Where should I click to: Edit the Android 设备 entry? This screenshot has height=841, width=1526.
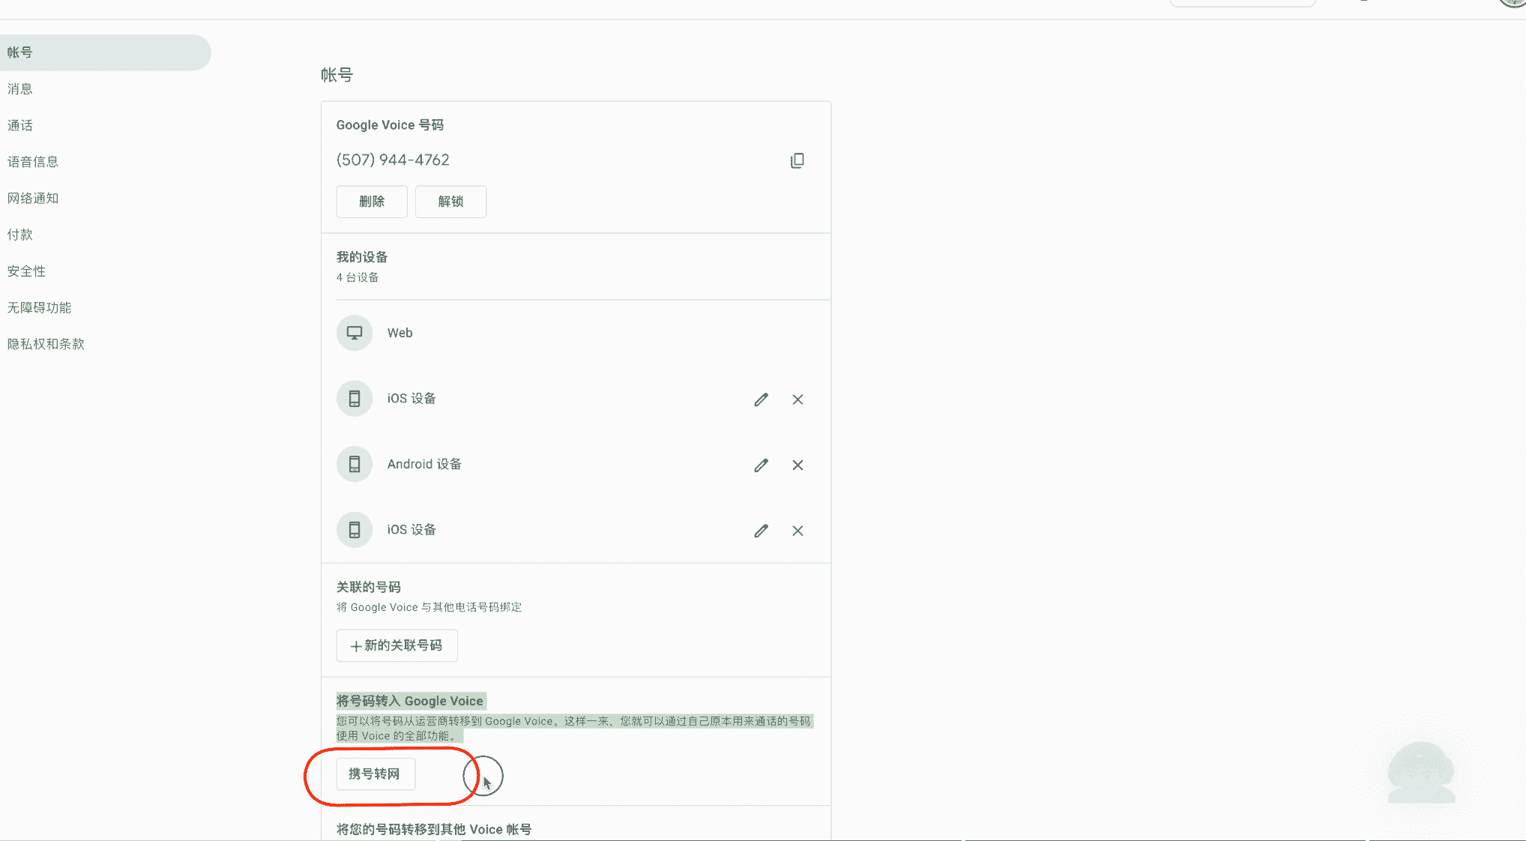click(x=761, y=465)
